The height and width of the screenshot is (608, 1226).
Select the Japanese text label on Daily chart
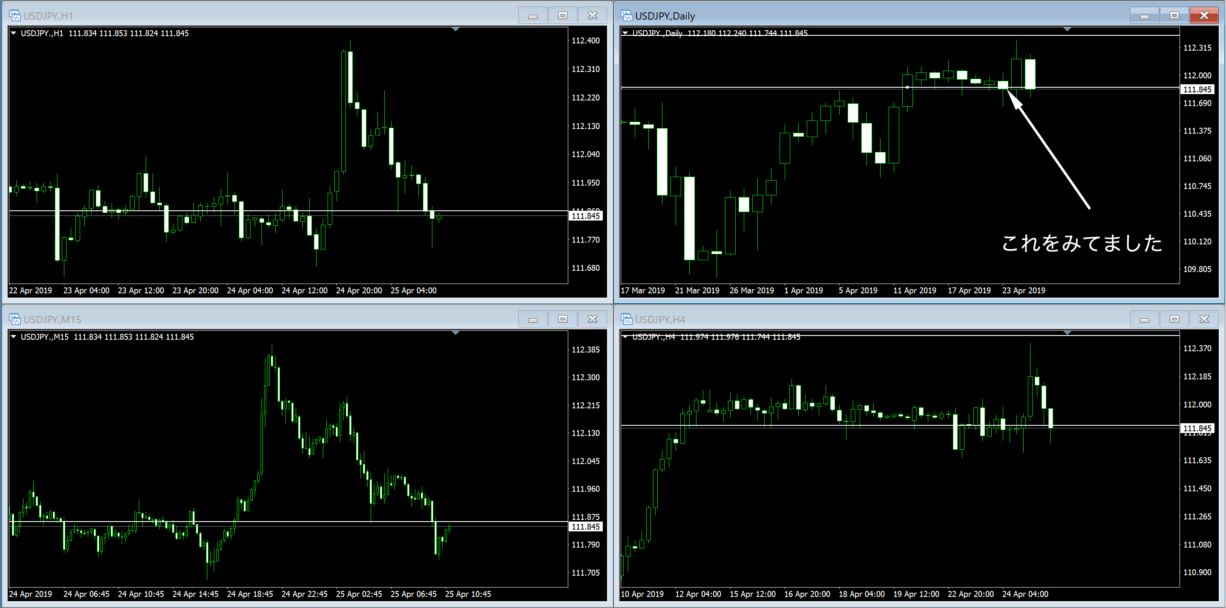(x=1082, y=243)
